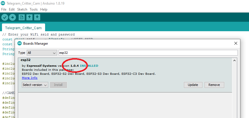Open the More Info link

click(x=30, y=78)
